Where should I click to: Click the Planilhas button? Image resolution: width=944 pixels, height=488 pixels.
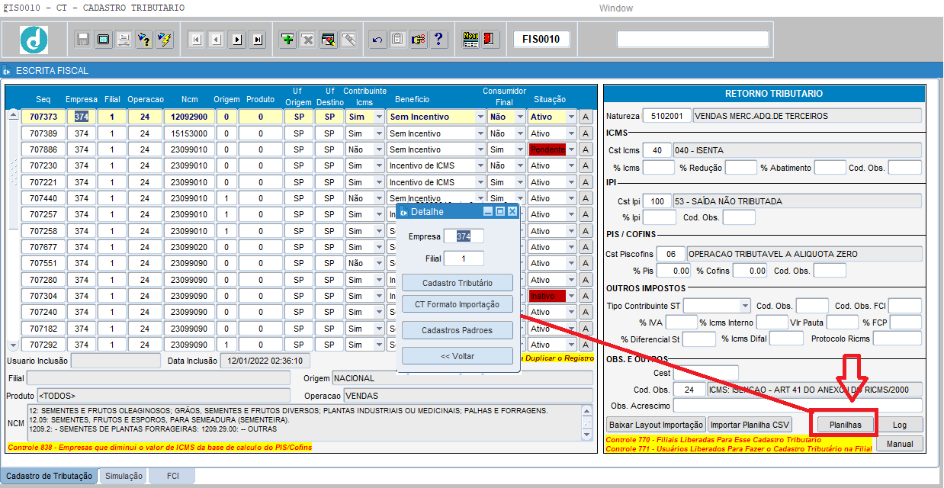pos(845,425)
